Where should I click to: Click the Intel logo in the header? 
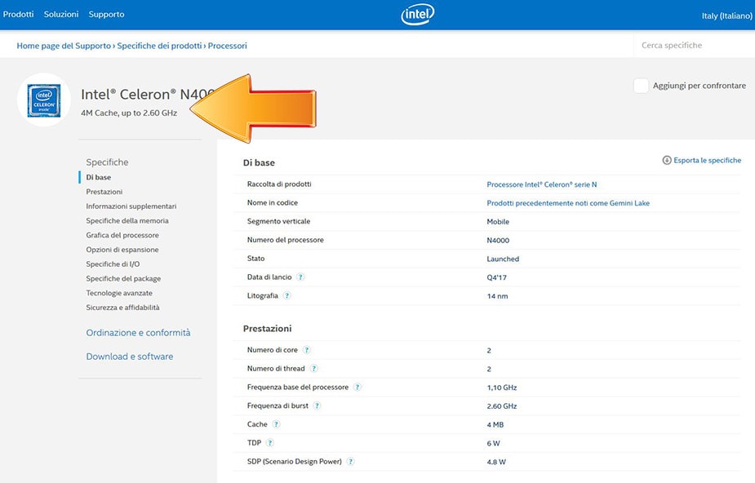pyautogui.click(x=417, y=15)
